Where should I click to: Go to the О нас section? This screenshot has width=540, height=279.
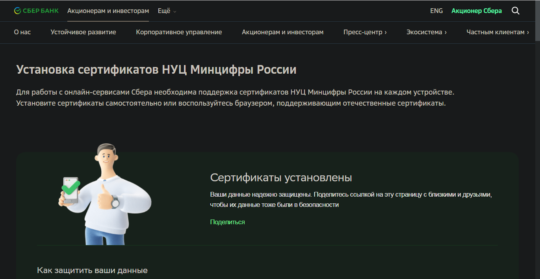(22, 32)
